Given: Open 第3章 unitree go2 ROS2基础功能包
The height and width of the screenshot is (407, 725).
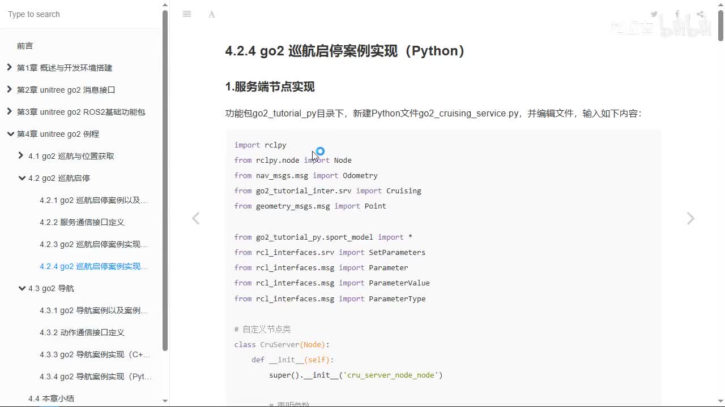Looking at the screenshot, I should click(81, 112).
